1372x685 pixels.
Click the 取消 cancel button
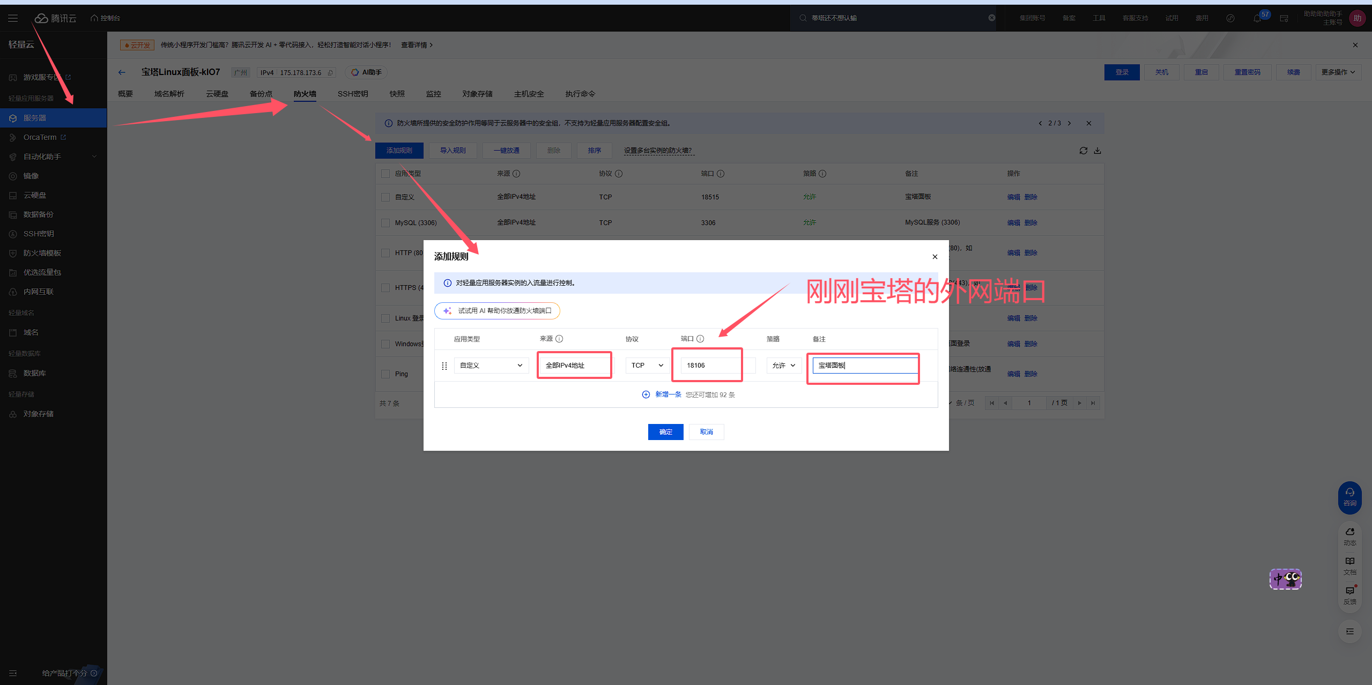pos(706,432)
